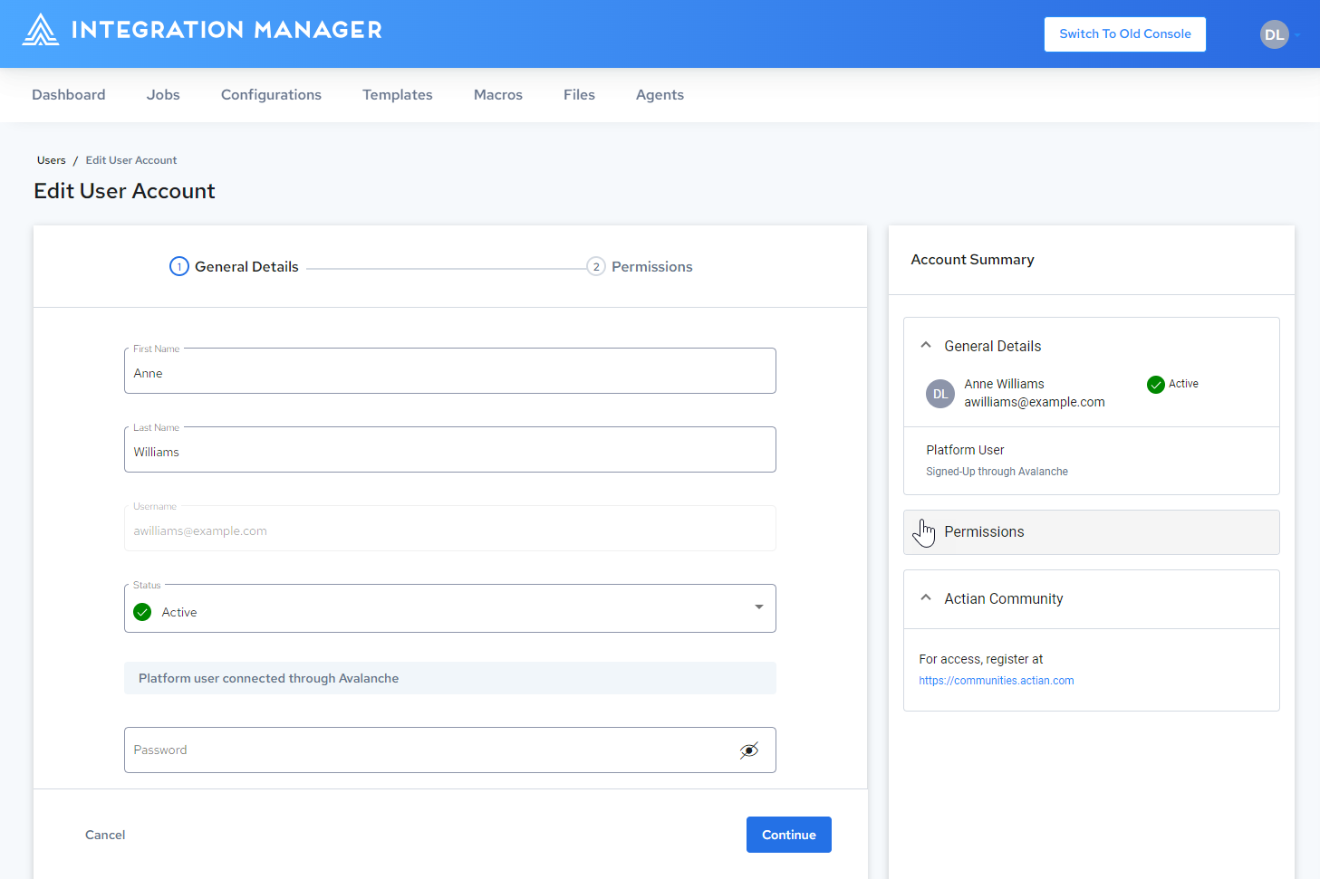Switch to the Templates tab
The image size is (1320, 879).
[x=398, y=95]
